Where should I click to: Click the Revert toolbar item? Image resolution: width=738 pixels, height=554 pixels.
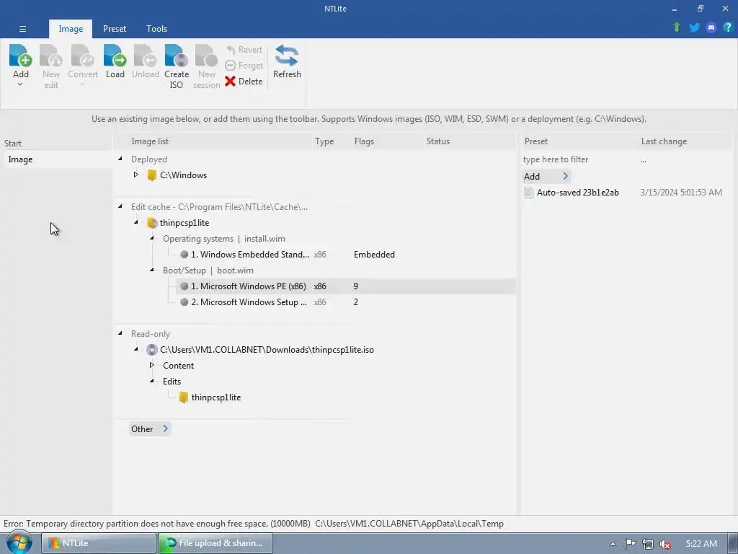click(x=244, y=50)
